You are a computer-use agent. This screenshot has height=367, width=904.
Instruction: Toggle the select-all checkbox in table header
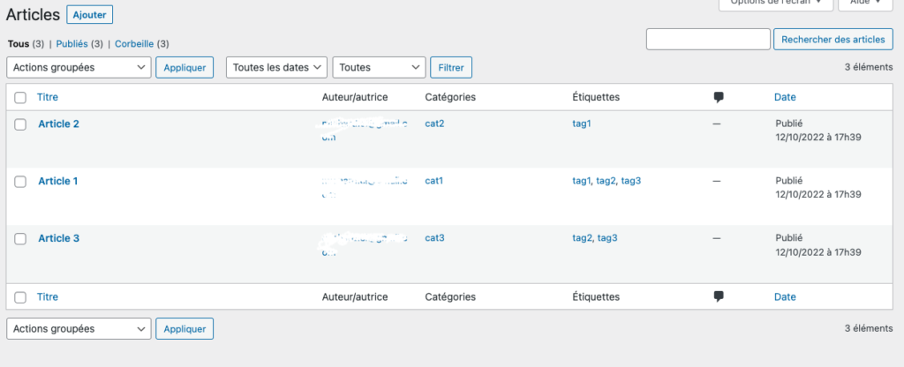[20, 97]
